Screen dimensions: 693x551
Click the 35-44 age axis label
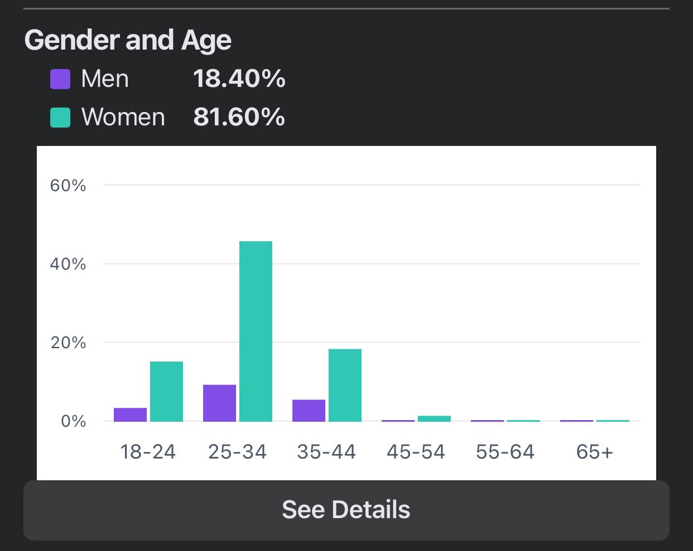pyautogui.click(x=326, y=451)
